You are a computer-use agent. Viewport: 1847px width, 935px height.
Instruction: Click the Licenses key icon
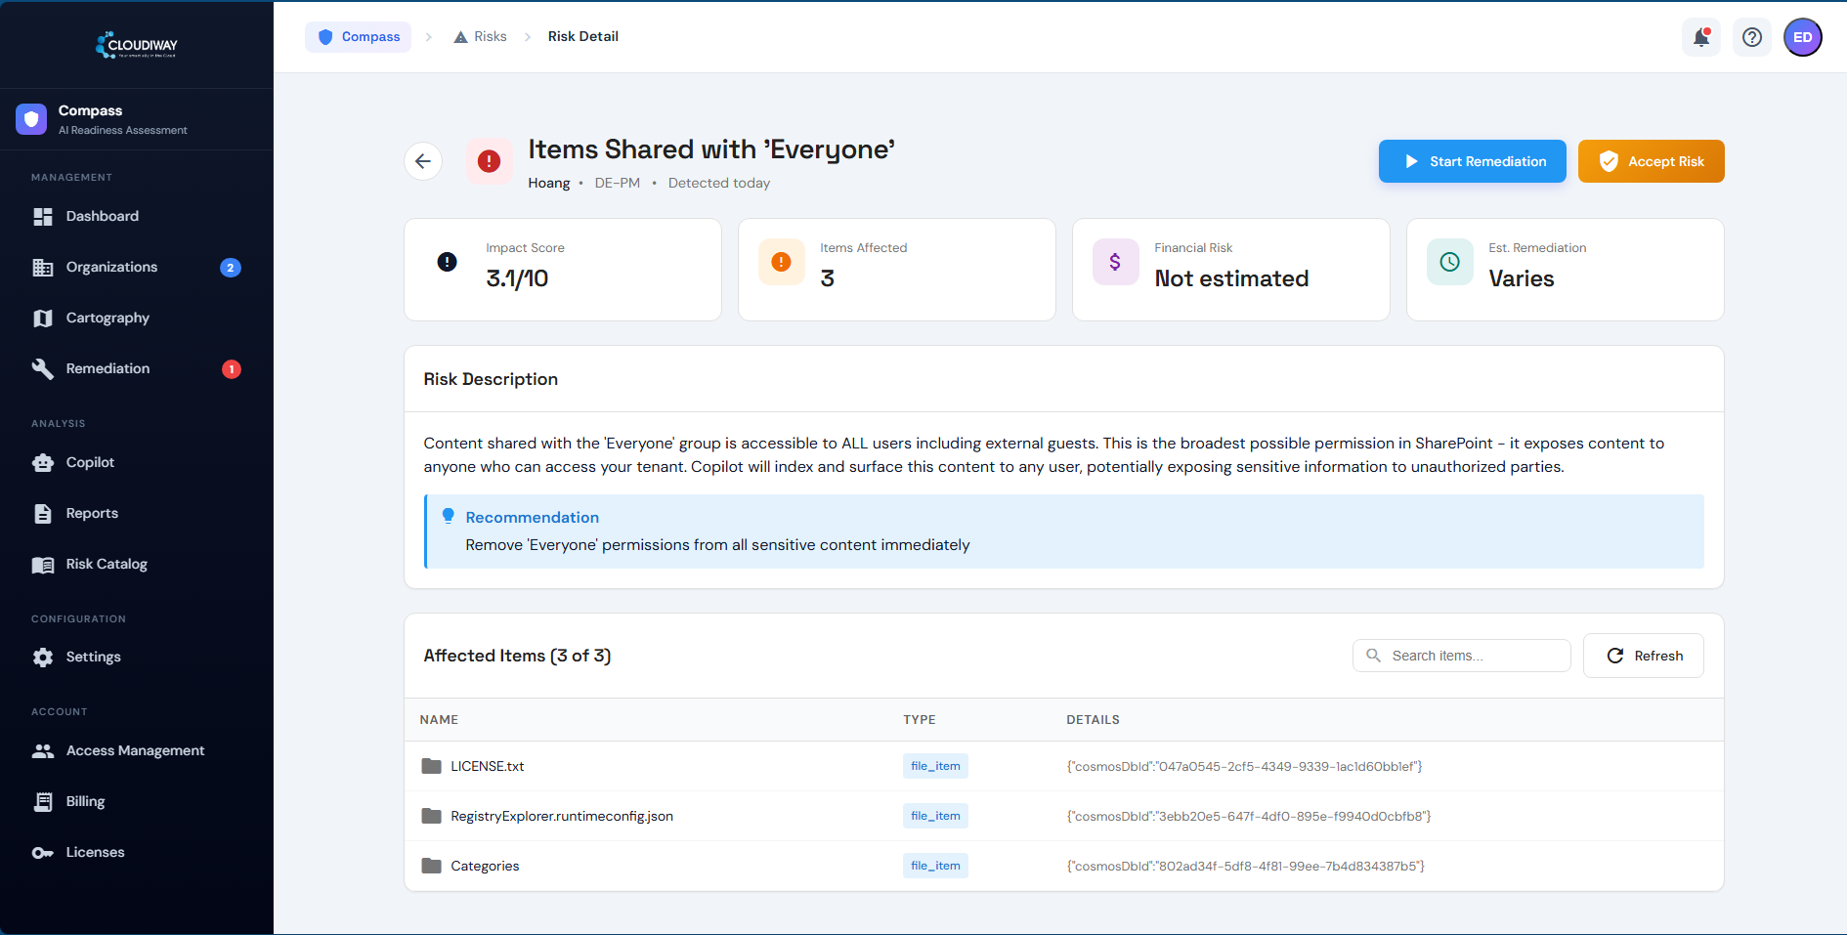tap(43, 853)
